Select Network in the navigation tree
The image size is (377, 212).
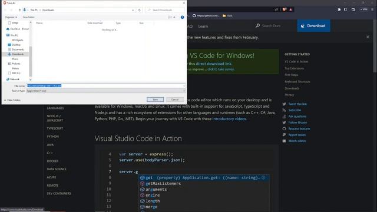(x=13, y=79)
